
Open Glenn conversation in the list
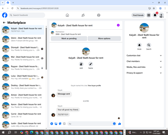click(23, 39)
